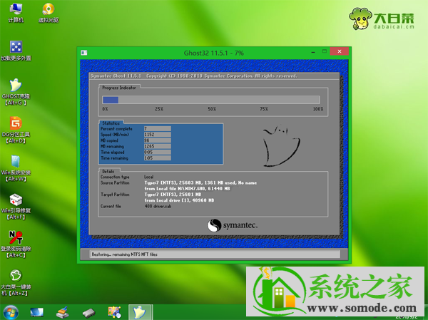Click the Target Partition details text
The height and width of the screenshot is (320, 428).
[x=179, y=197]
